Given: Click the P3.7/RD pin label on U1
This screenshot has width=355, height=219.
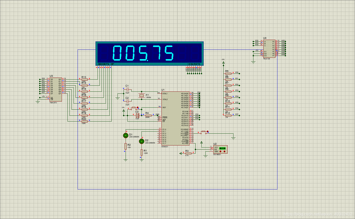Looking at the screenshot, I should click(x=185, y=143).
